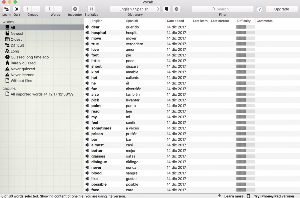The image size is (300, 198).
Task: Play speaker icon beside 'glasses'
Action: point(87,156)
